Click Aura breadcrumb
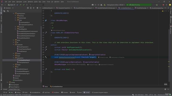Image resolution: width=172 pixels, height=96 pixels. 45,86
